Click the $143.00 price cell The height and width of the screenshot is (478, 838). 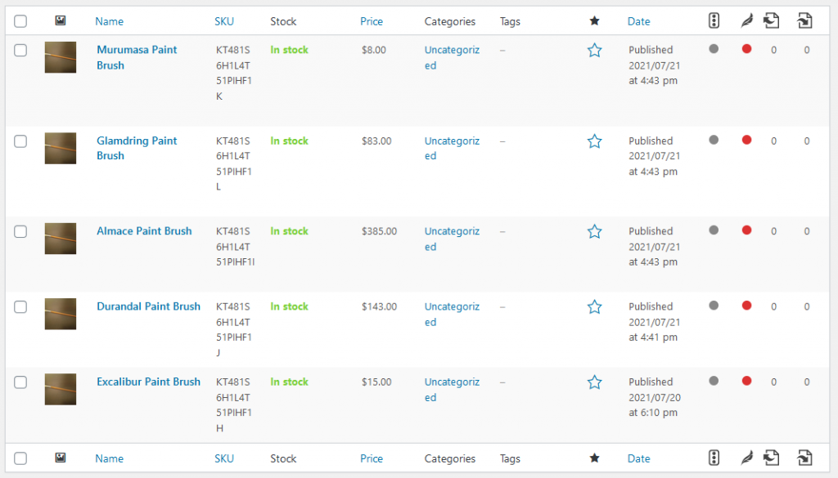coord(380,306)
